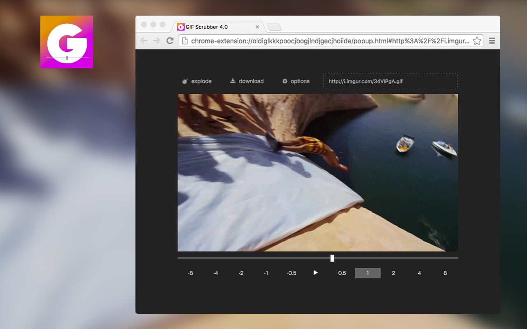Open Chrome's hamburger menu icon
The width and height of the screenshot is (527, 329).
492,41
